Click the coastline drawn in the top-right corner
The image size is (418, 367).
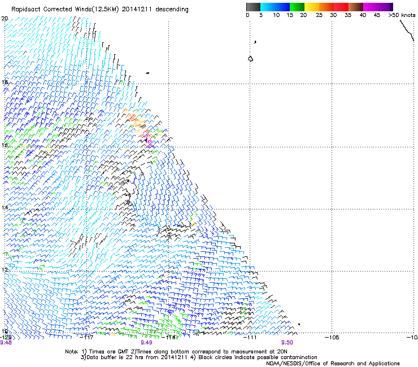[x=407, y=30]
